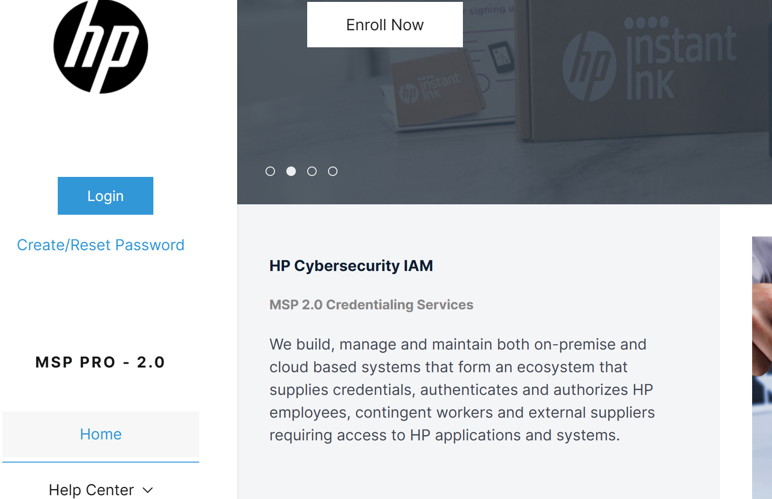Image resolution: width=772 pixels, height=499 pixels.
Task: Expand the Help Center chevron arrow
Action: pos(148,490)
